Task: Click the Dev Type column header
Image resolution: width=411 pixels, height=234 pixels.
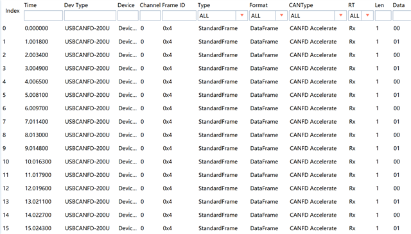Action: point(76,5)
